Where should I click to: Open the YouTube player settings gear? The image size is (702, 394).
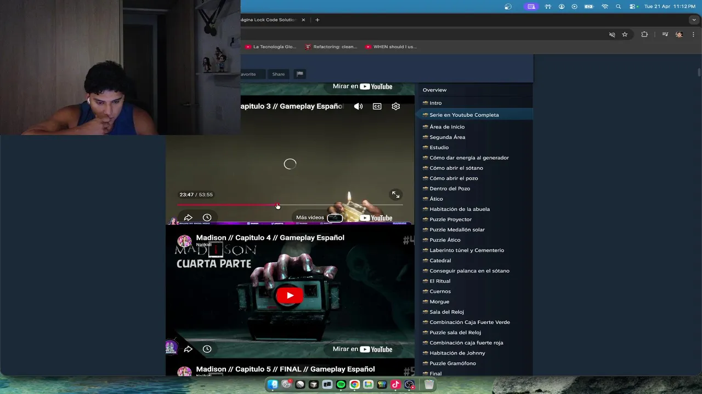tap(396, 106)
